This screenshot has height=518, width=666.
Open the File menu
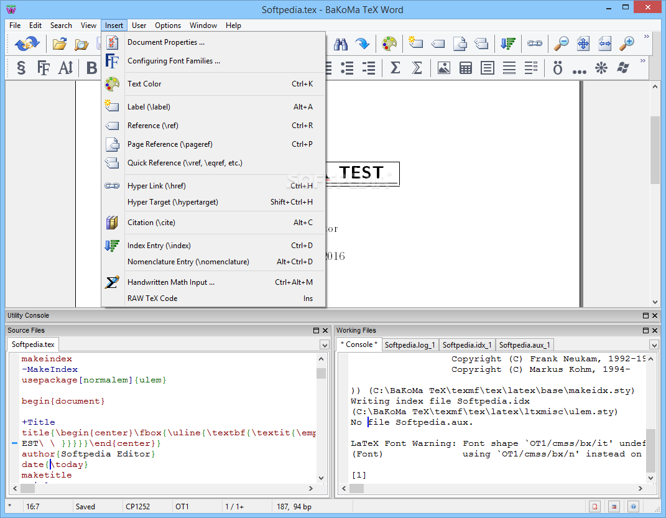tap(15, 25)
